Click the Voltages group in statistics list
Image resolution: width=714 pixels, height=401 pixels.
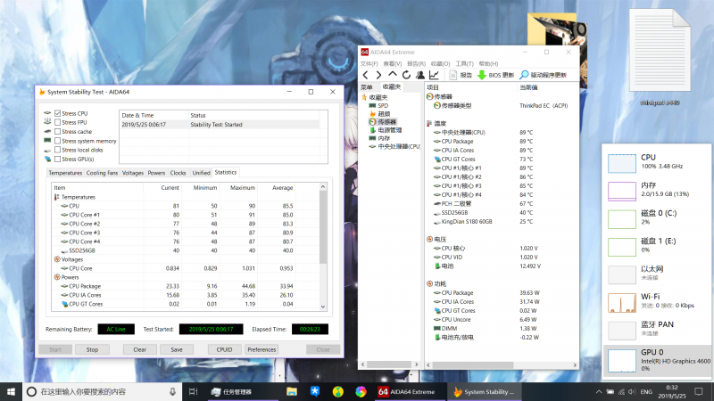(x=72, y=259)
